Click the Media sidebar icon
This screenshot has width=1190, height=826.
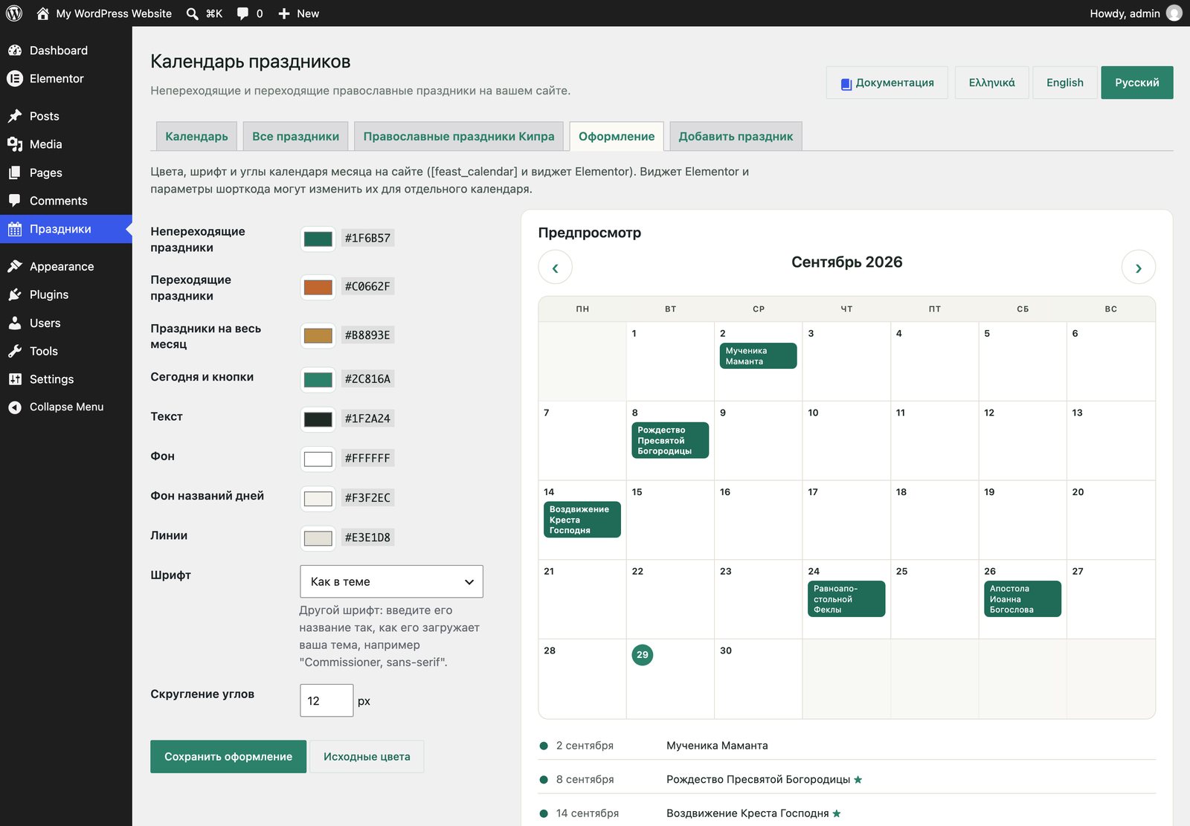tap(15, 144)
